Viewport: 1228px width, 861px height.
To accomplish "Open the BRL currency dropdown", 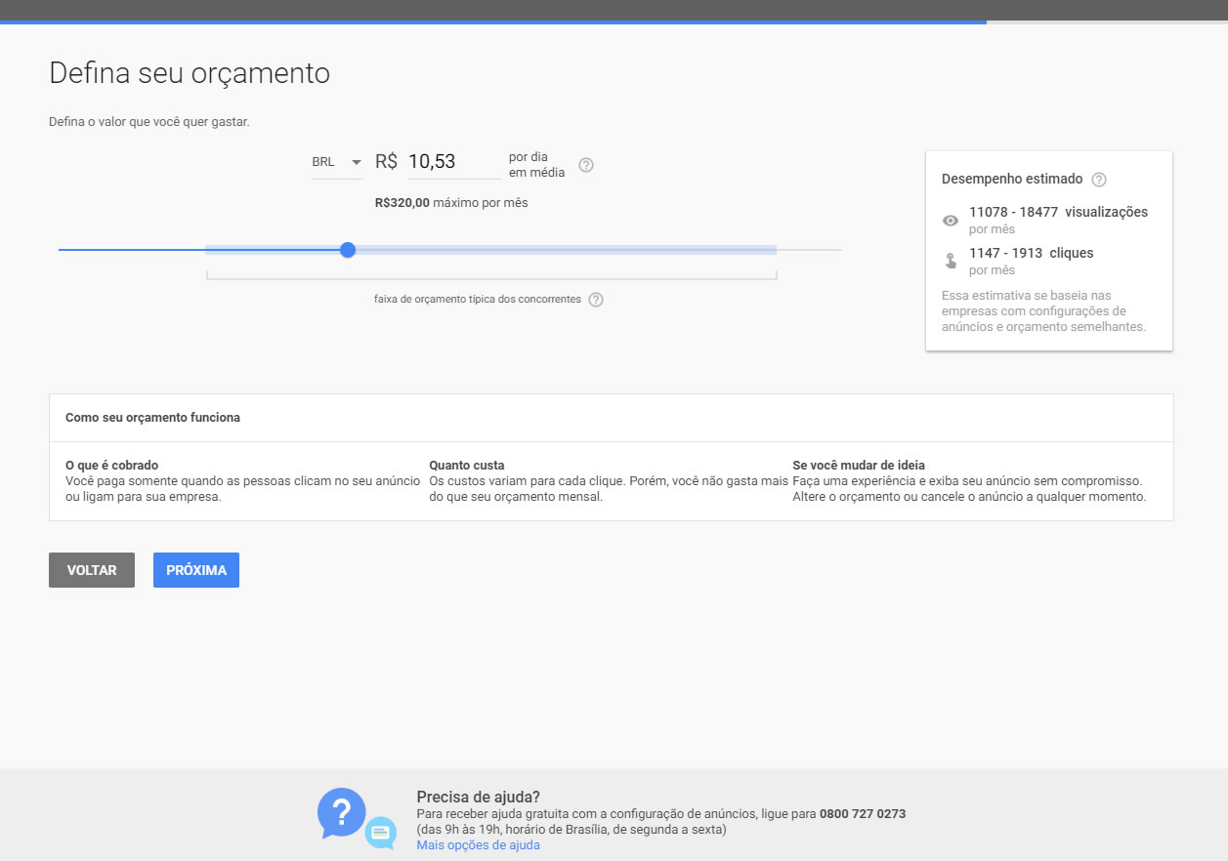I will tap(337, 162).
